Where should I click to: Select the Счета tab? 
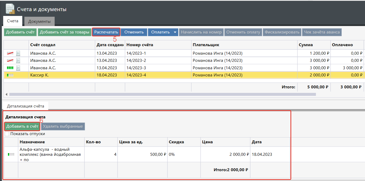click(x=13, y=21)
